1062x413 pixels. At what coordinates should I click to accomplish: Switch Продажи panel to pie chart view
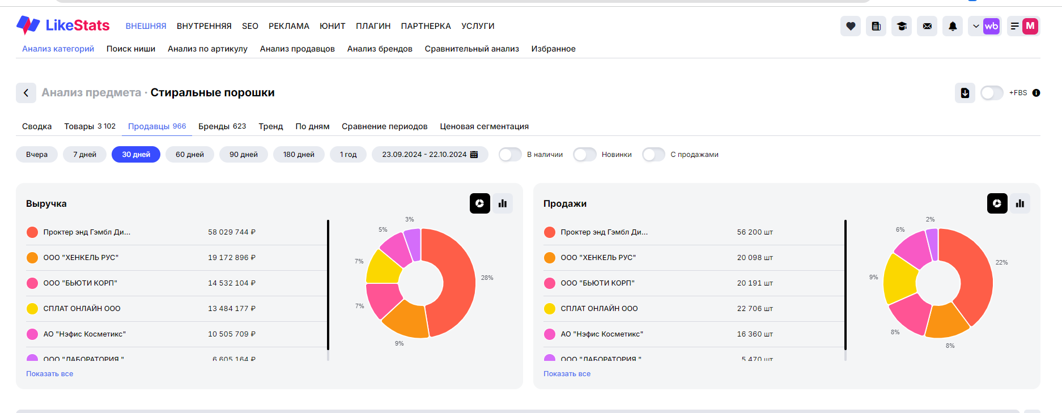997,203
